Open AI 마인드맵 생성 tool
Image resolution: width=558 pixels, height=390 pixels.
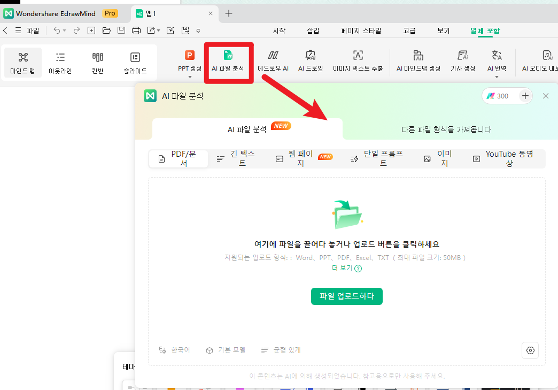point(418,56)
